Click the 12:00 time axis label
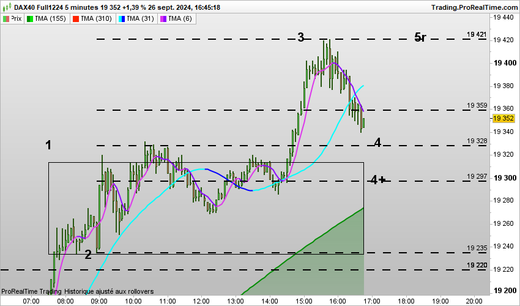The image size is (520, 306). tap(201, 301)
